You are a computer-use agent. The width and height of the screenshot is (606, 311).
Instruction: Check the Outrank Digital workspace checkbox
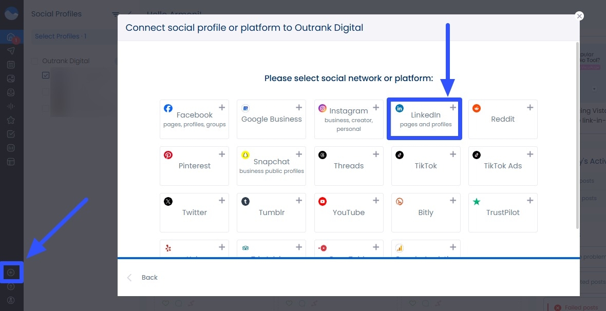34,61
